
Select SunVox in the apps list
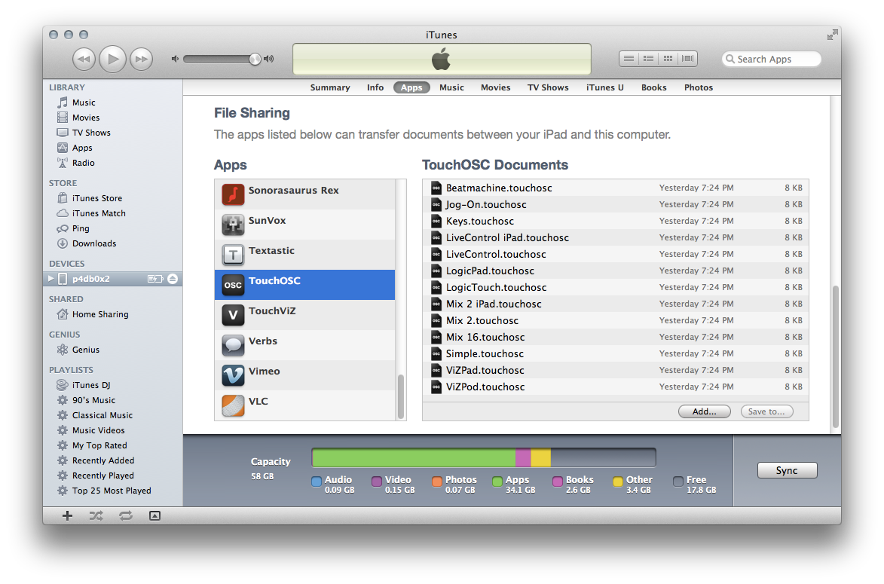305,225
